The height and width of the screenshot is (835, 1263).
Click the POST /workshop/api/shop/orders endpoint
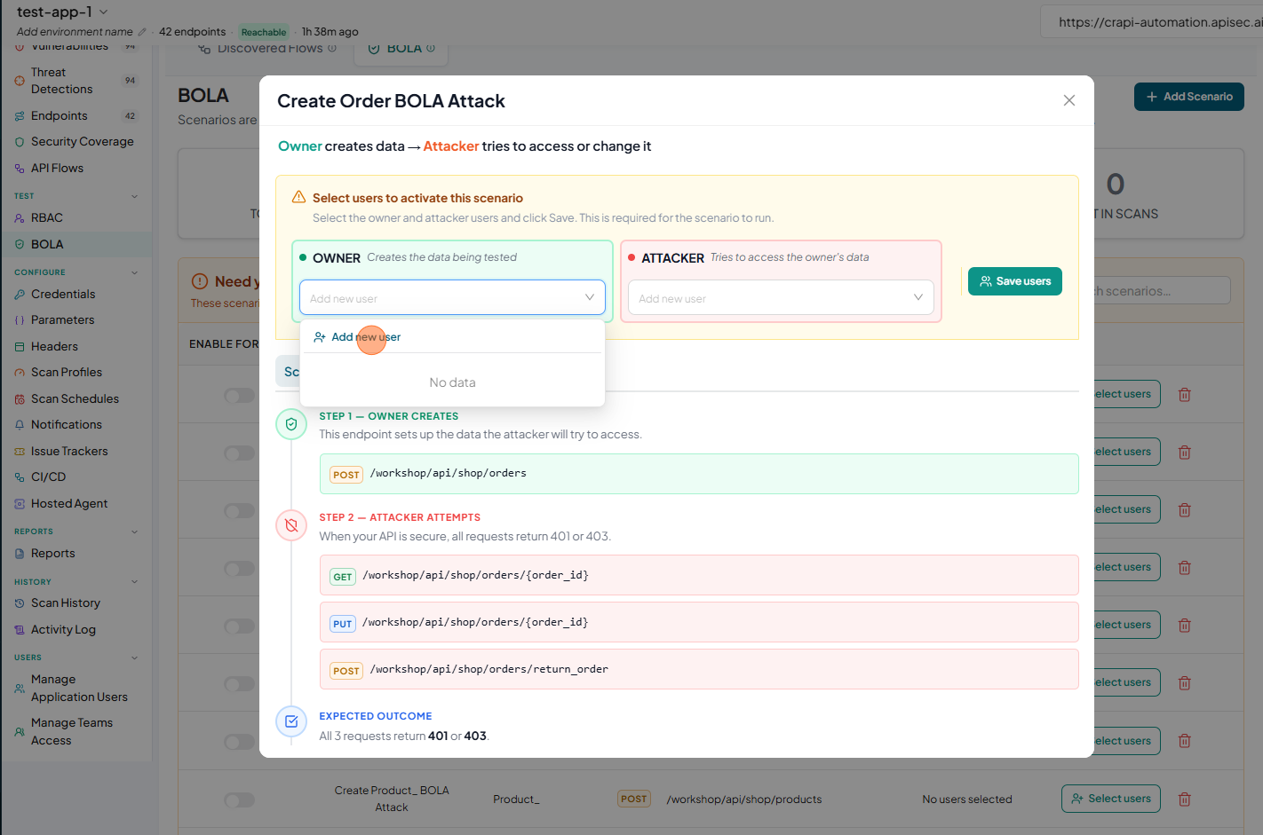pos(699,474)
